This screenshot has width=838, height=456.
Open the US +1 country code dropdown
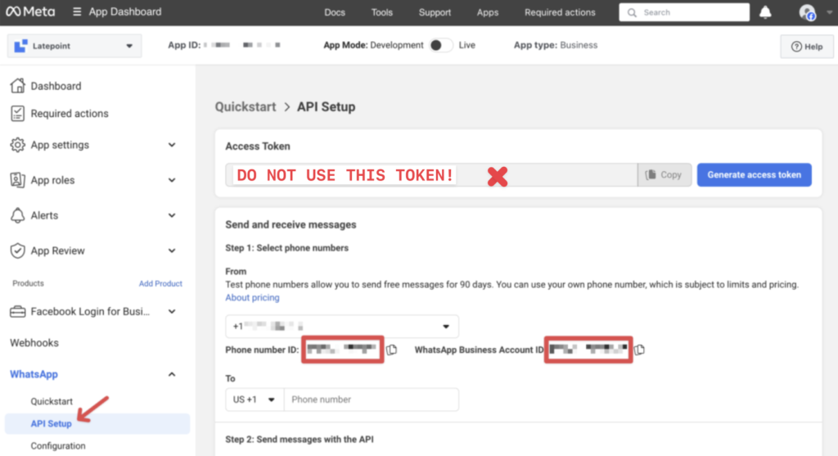click(x=255, y=400)
